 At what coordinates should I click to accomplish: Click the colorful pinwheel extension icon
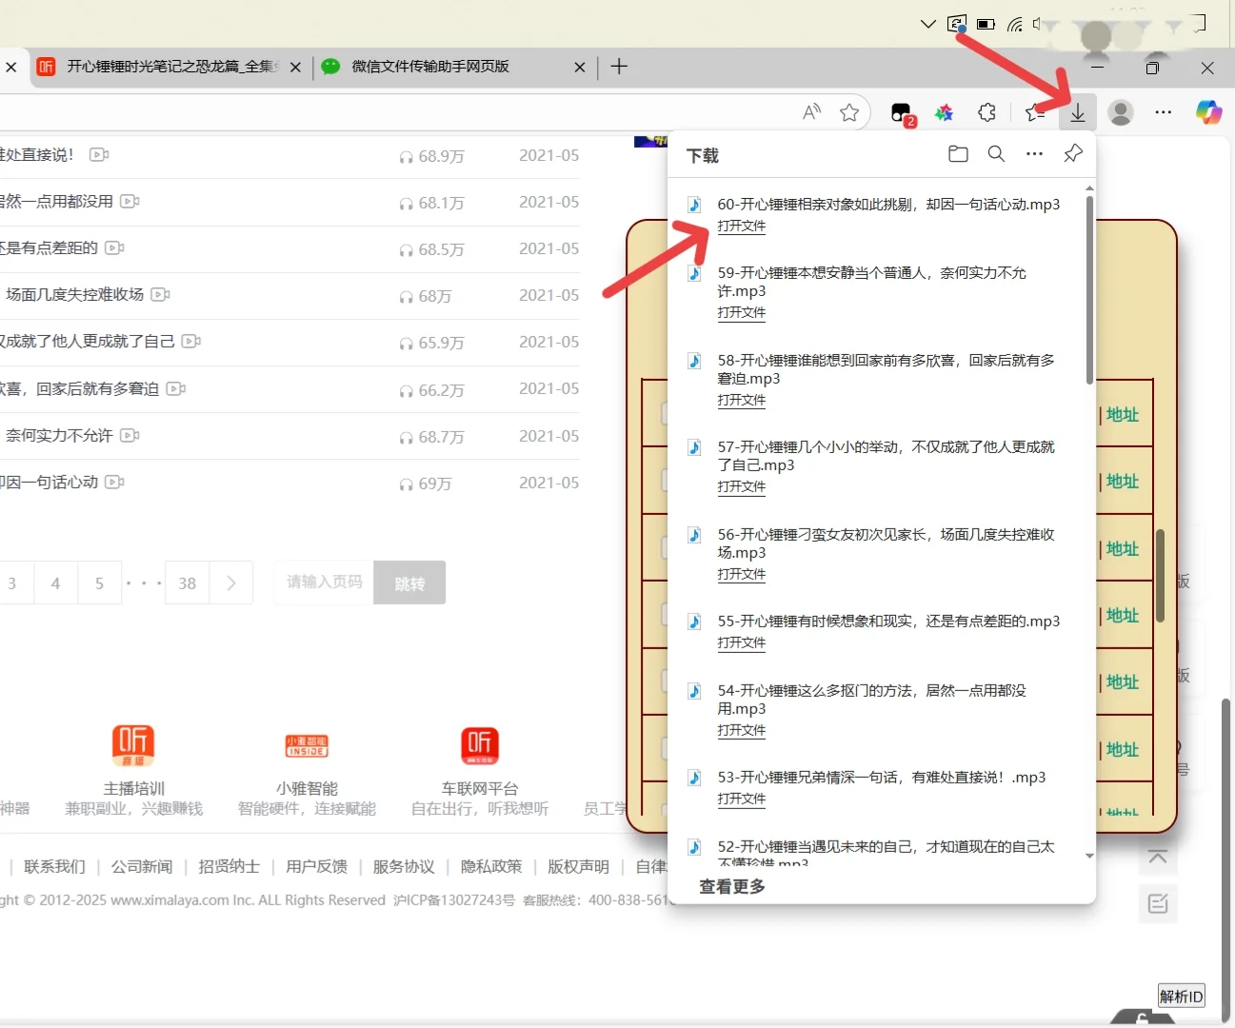point(944,113)
